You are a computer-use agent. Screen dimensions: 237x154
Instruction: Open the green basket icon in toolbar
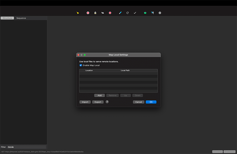pos(145,13)
